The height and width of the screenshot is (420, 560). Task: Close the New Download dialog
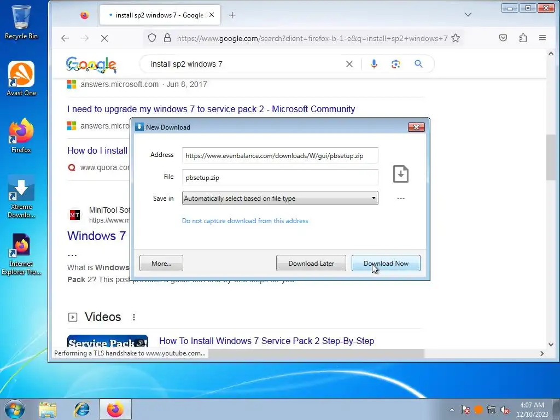(416, 127)
